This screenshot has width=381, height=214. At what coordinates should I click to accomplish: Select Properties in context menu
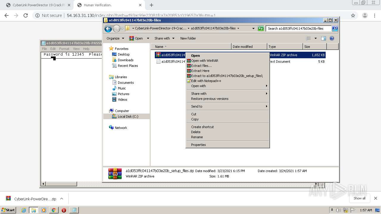(227, 145)
